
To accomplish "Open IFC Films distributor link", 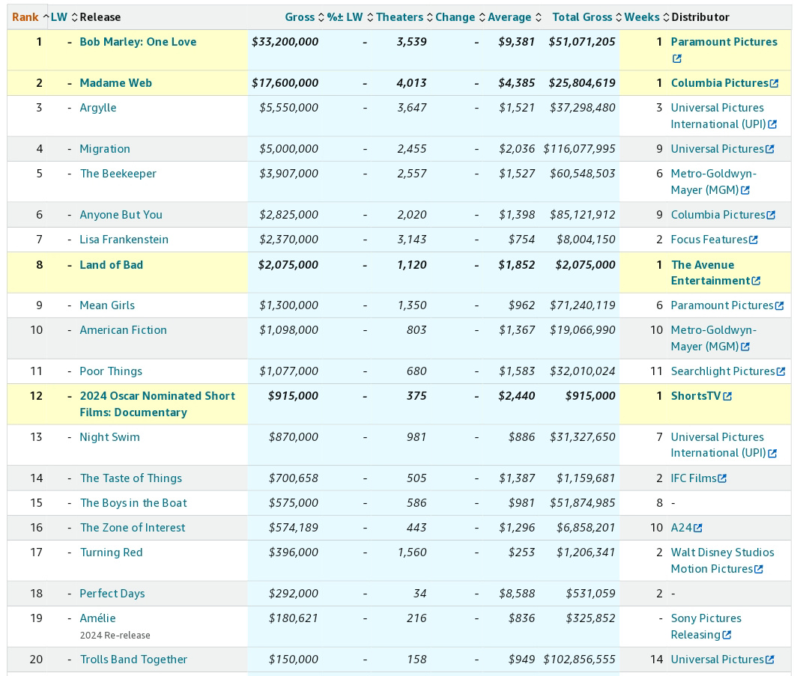I will point(694,478).
